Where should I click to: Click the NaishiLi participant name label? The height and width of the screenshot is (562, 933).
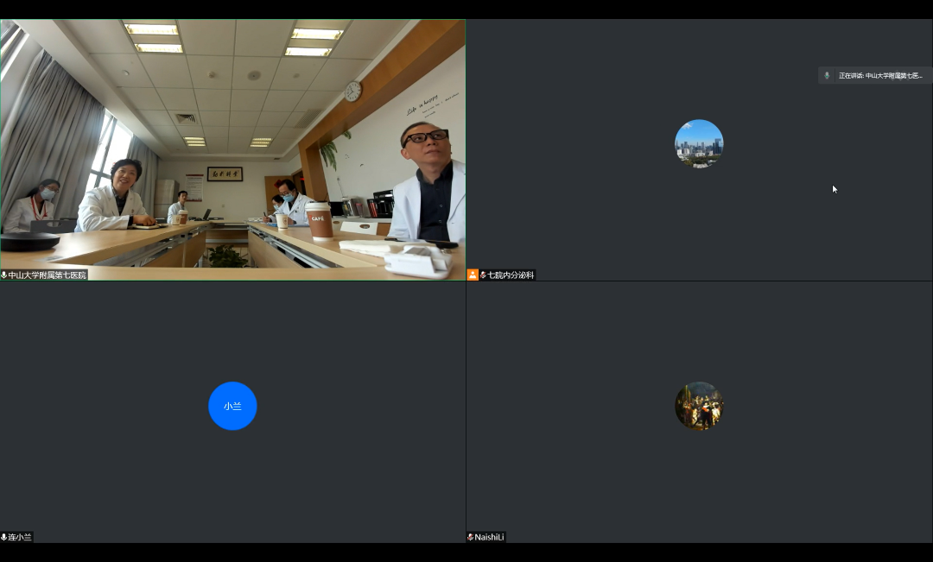click(489, 537)
